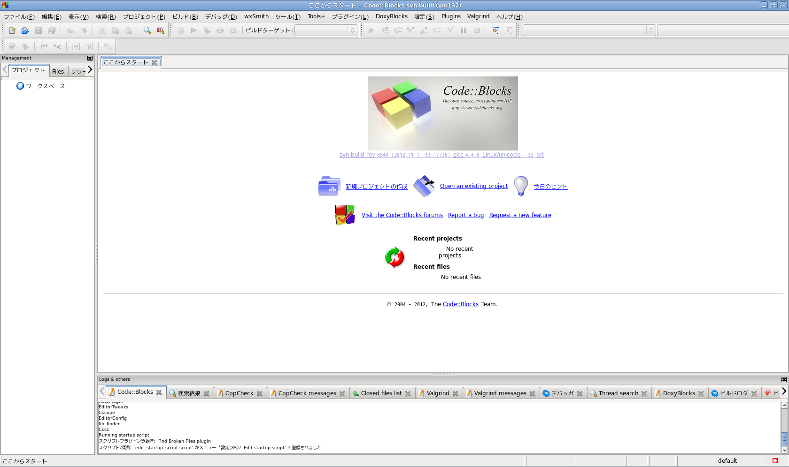
Task: Select the Closed files list tab
Action: pos(381,393)
